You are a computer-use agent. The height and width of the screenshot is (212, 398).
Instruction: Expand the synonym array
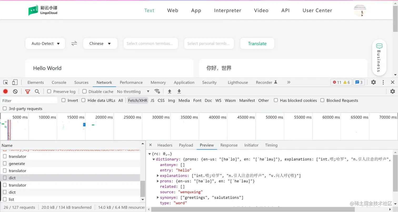[x=158, y=197]
